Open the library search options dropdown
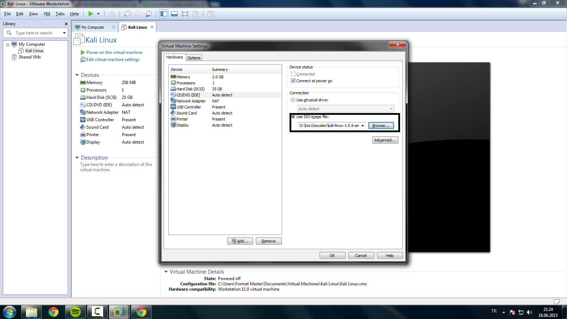Screen dimensions: 567x319 click(x=64, y=33)
